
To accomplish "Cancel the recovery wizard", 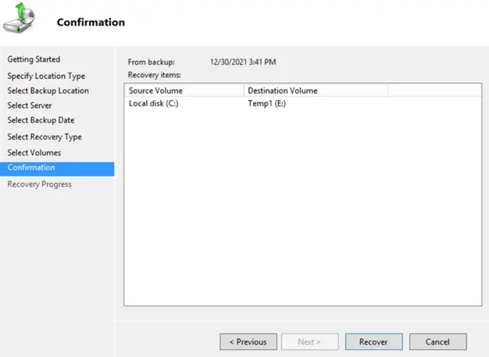I will pyautogui.click(x=437, y=341).
